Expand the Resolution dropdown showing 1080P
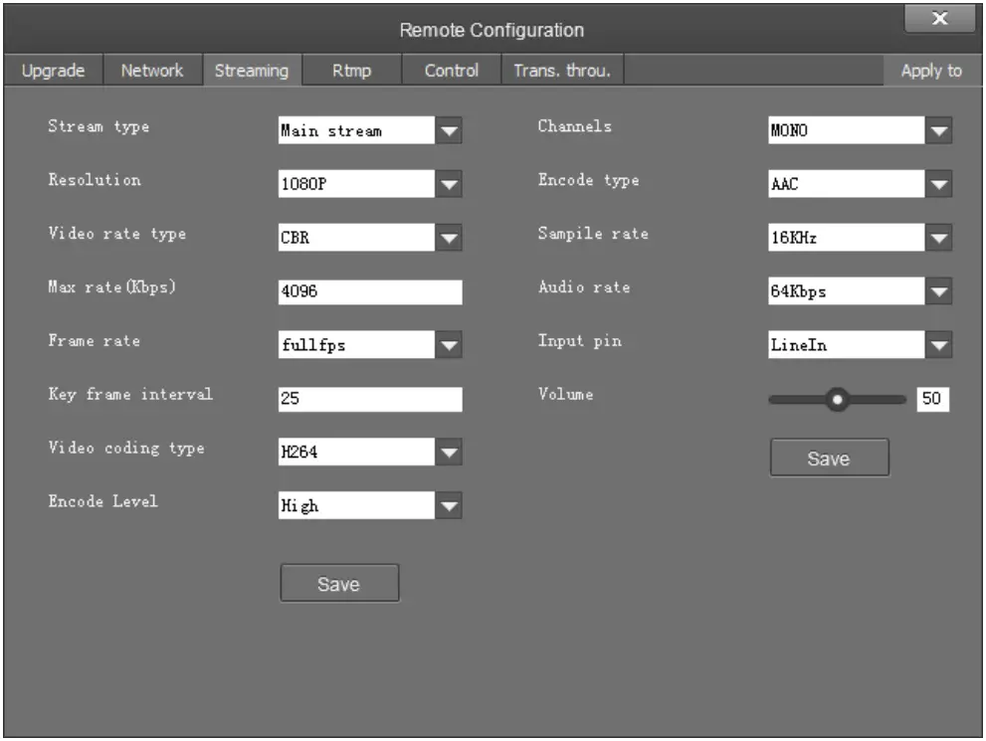 [x=450, y=184]
